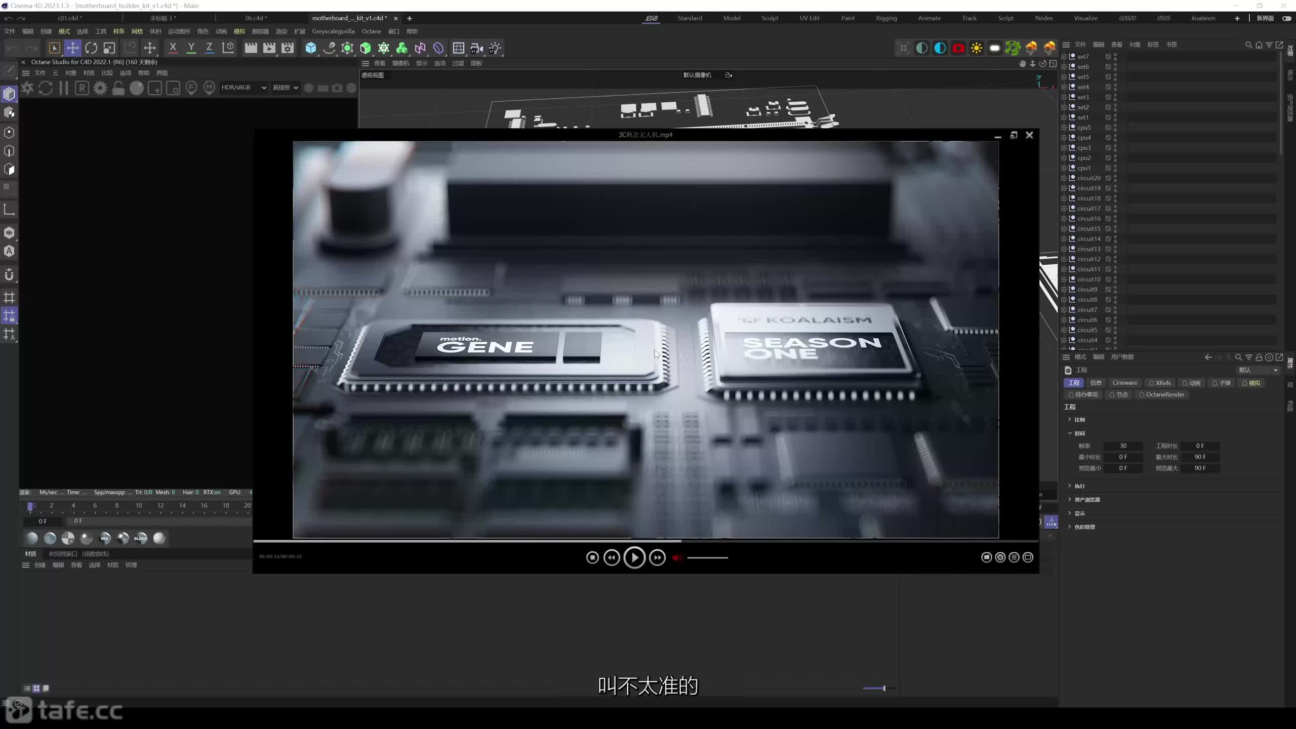The image size is (1296, 729).
Task: Toggle X axis lock
Action: [173, 48]
